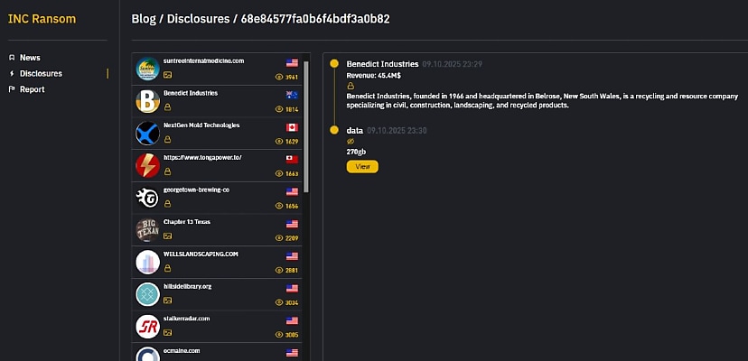Click the image icon under suntreeinternalmedicine.com
748x361 pixels.
[167, 75]
